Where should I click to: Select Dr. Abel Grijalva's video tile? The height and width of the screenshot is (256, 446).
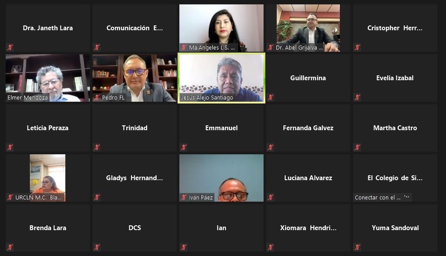(308, 28)
